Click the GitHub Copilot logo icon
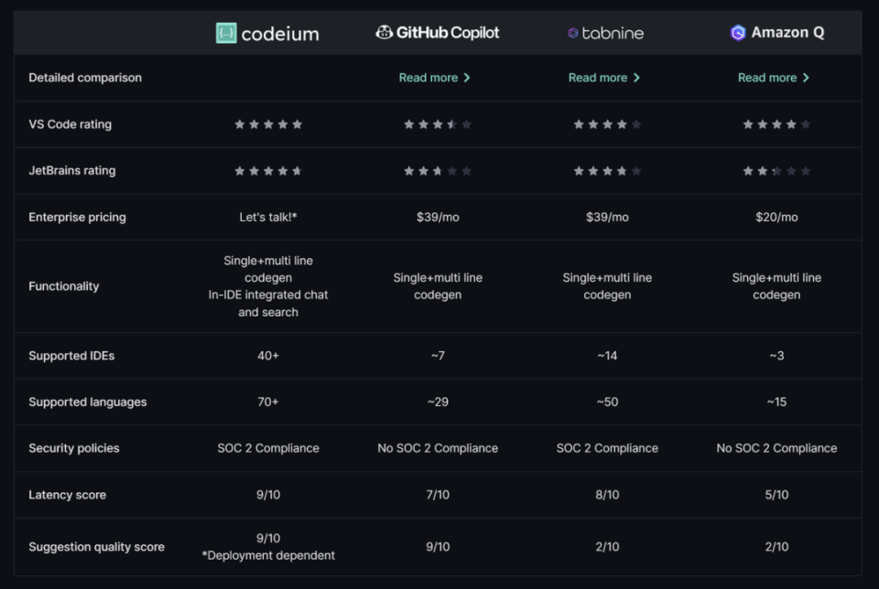This screenshot has height=589, width=879. 385,33
